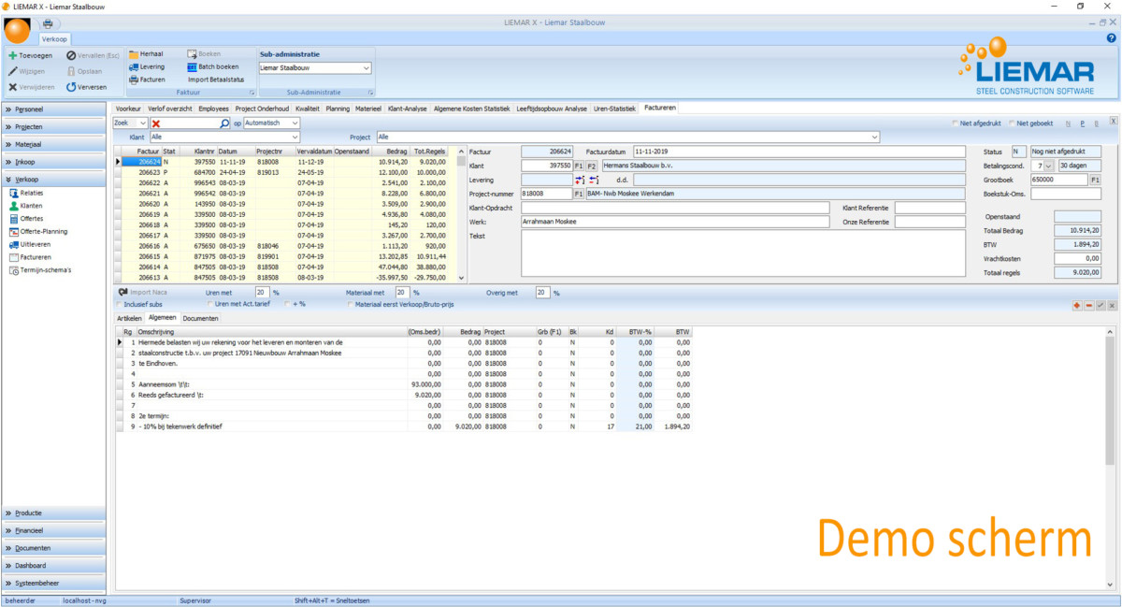Open the Betalingscond. dropdown
The width and height of the screenshot is (1122, 607).
click(x=1049, y=166)
